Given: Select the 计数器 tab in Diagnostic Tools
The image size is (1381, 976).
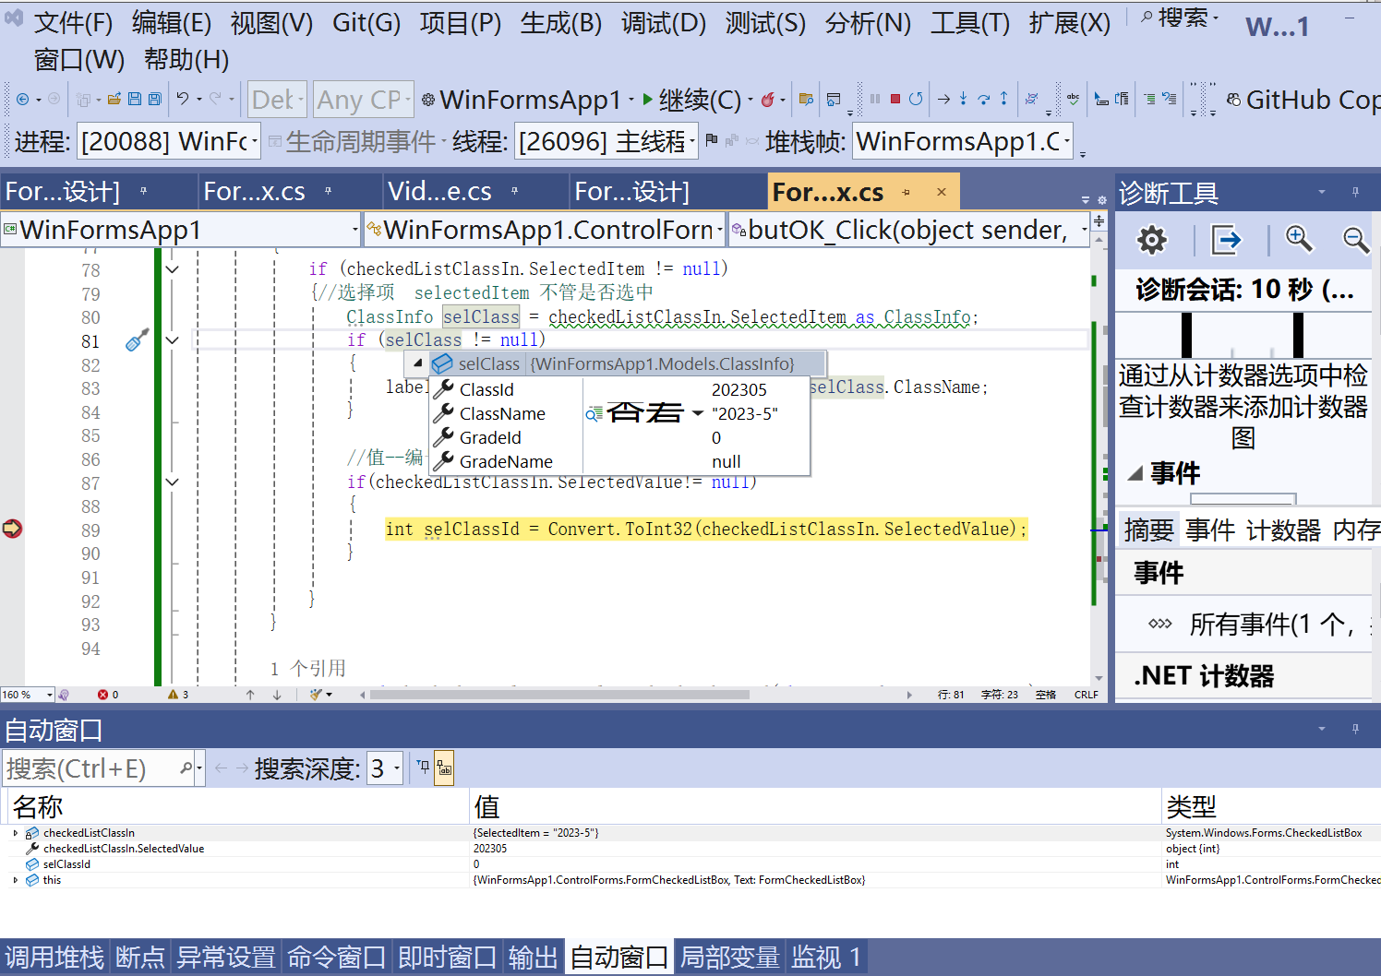Looking at the screenshot, I should [x=1283, y=530].
